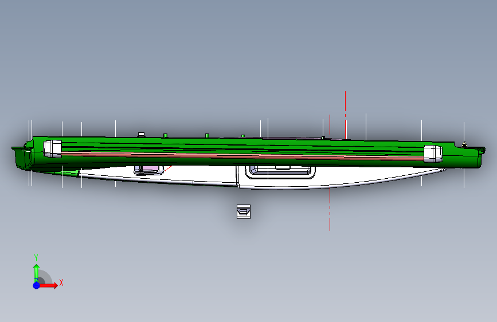
Task: Select the large recessed handle pocket on white panel
Action: (x=280, y=172)
